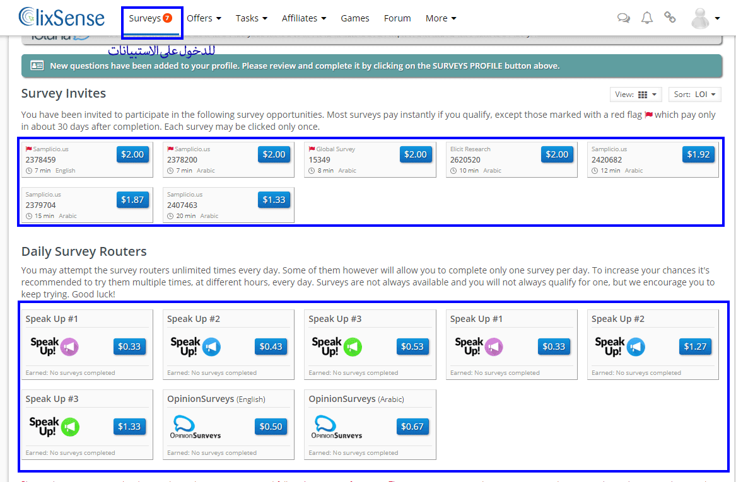This screenshot has height=482, width=736.
Task: Click the new profile questions notice banner
Action: (371, 66)
